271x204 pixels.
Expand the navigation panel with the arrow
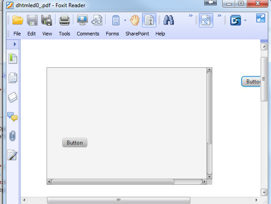point(15,44)
